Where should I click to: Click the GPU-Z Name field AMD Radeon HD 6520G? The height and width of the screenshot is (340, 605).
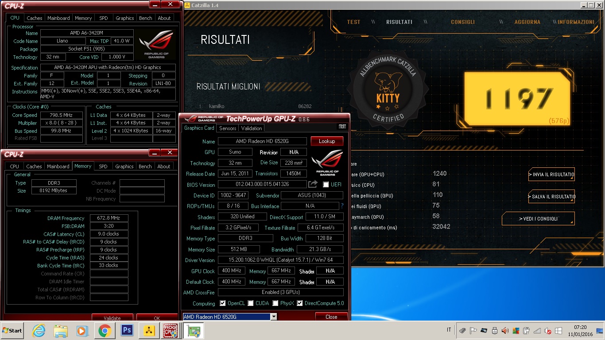262,141
